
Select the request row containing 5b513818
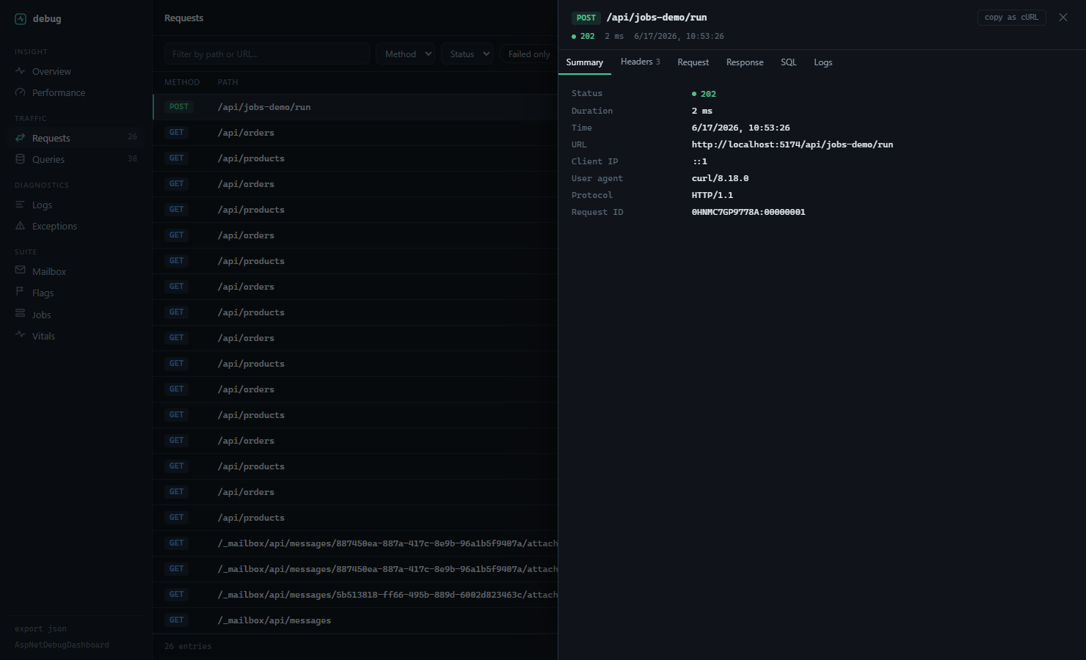click(x=355, y=595)
